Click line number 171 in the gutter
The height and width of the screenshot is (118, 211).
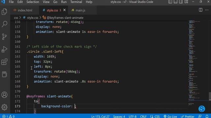[17, 96]
